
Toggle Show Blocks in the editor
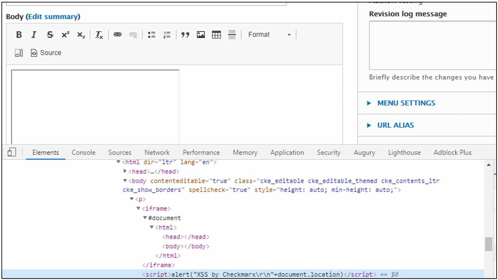click(19, 53)
